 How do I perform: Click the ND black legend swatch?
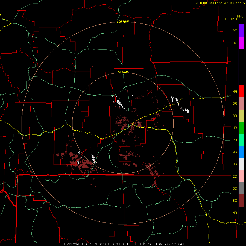[x=241, y=213]
